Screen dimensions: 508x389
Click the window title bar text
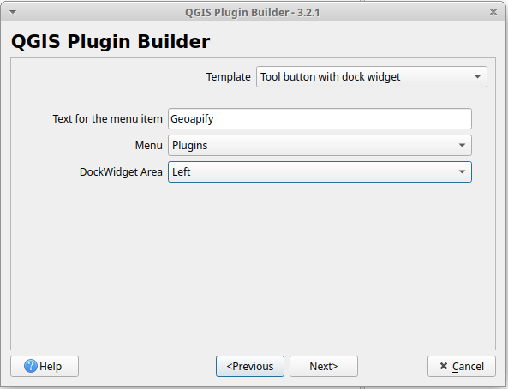click(x=253, y=13)
